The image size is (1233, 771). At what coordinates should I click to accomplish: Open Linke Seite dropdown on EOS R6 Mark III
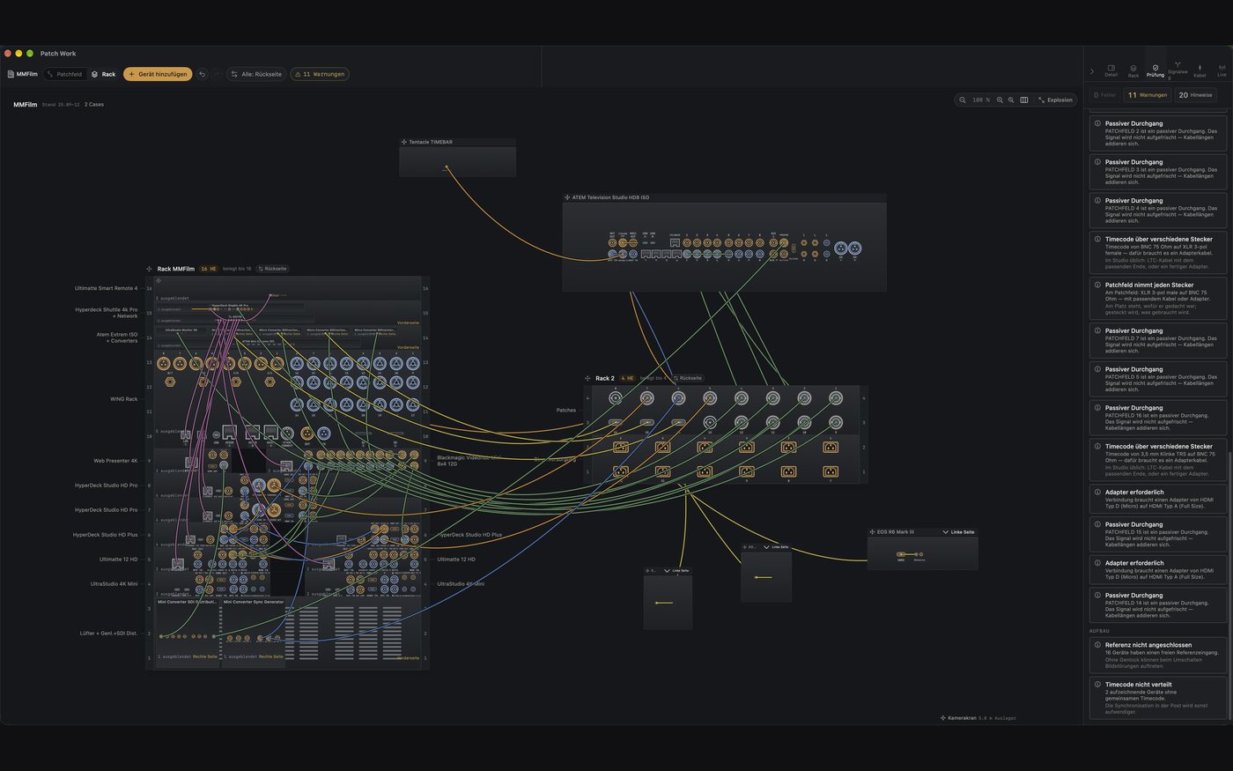coord(958,532)
